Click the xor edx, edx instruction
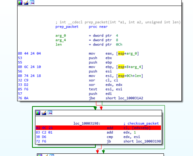 pyautogui.click(x=105, y=85)
